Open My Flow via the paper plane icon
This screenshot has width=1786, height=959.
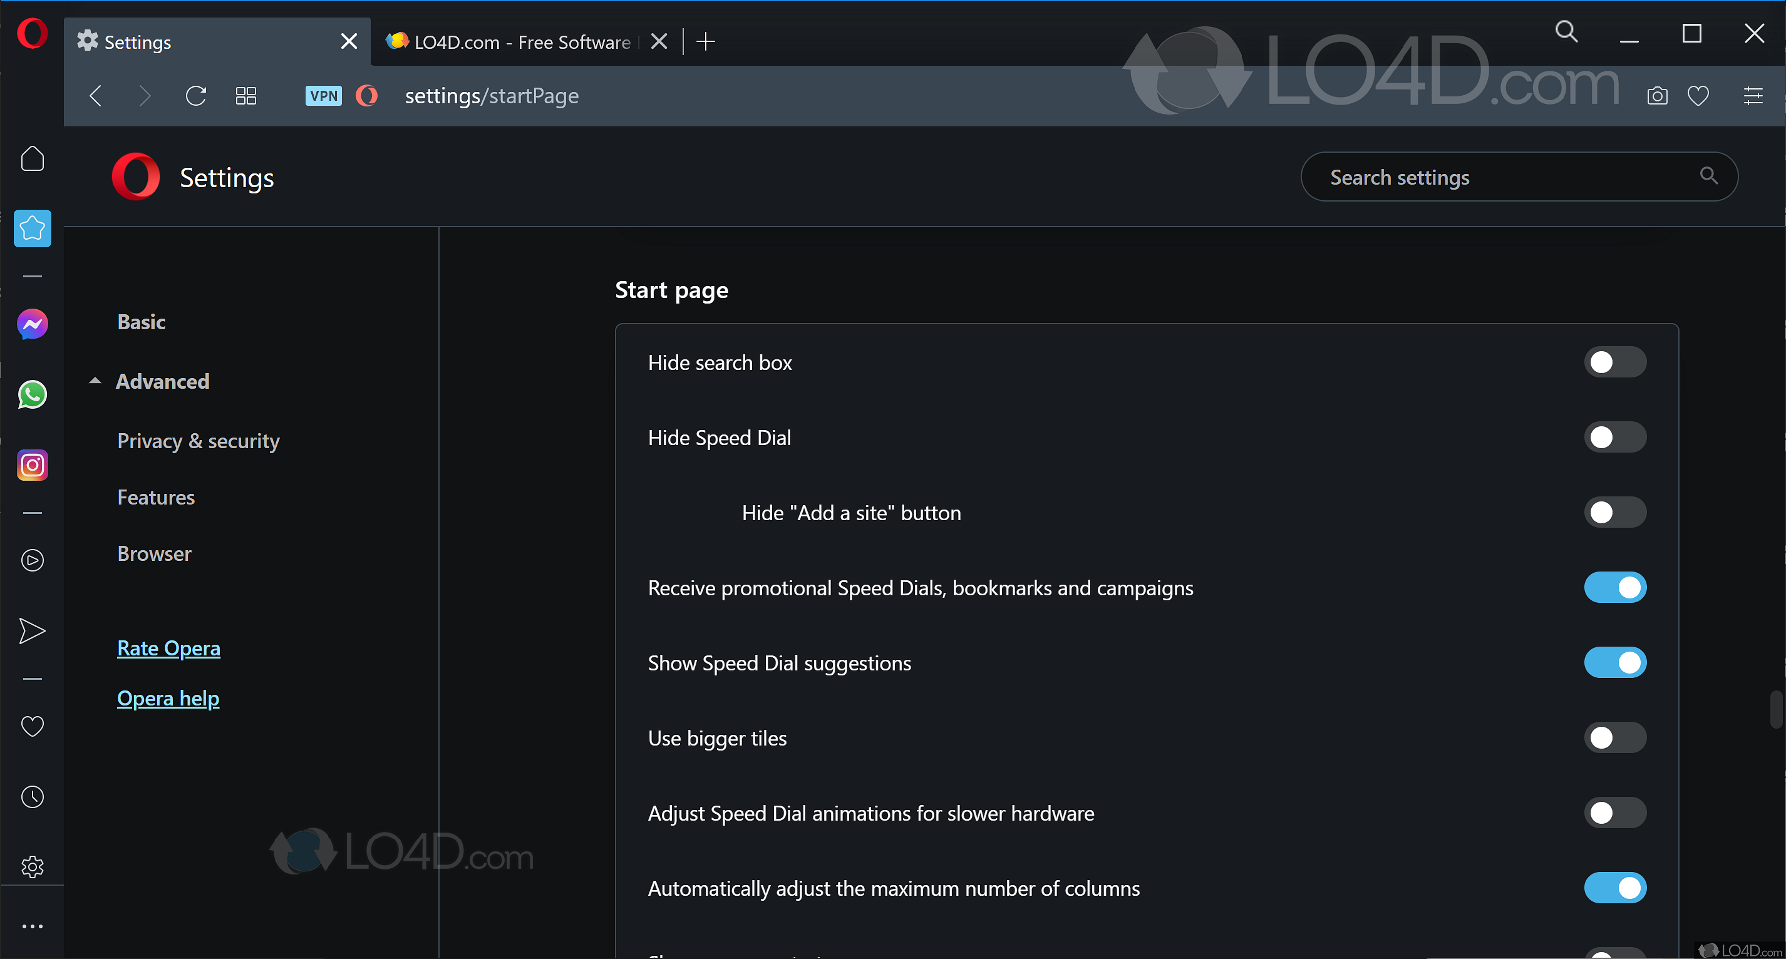tap(32, 630)
